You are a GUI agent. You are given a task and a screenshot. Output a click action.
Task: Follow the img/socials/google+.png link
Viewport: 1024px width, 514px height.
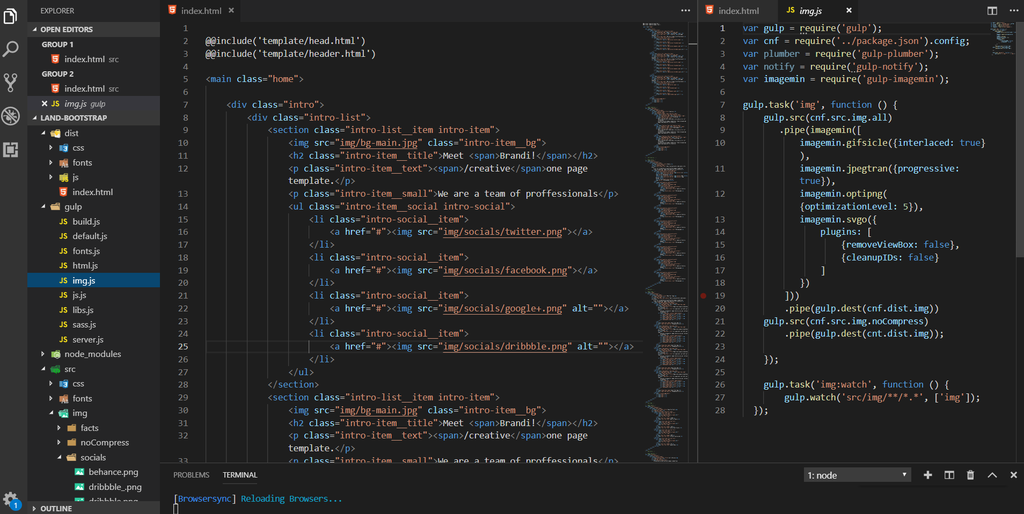click(502, 308)
